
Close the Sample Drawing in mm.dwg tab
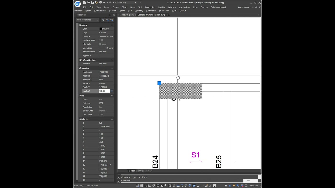point(168,15)
